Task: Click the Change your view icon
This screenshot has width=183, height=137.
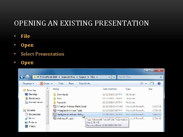Action: coord(142,83)
